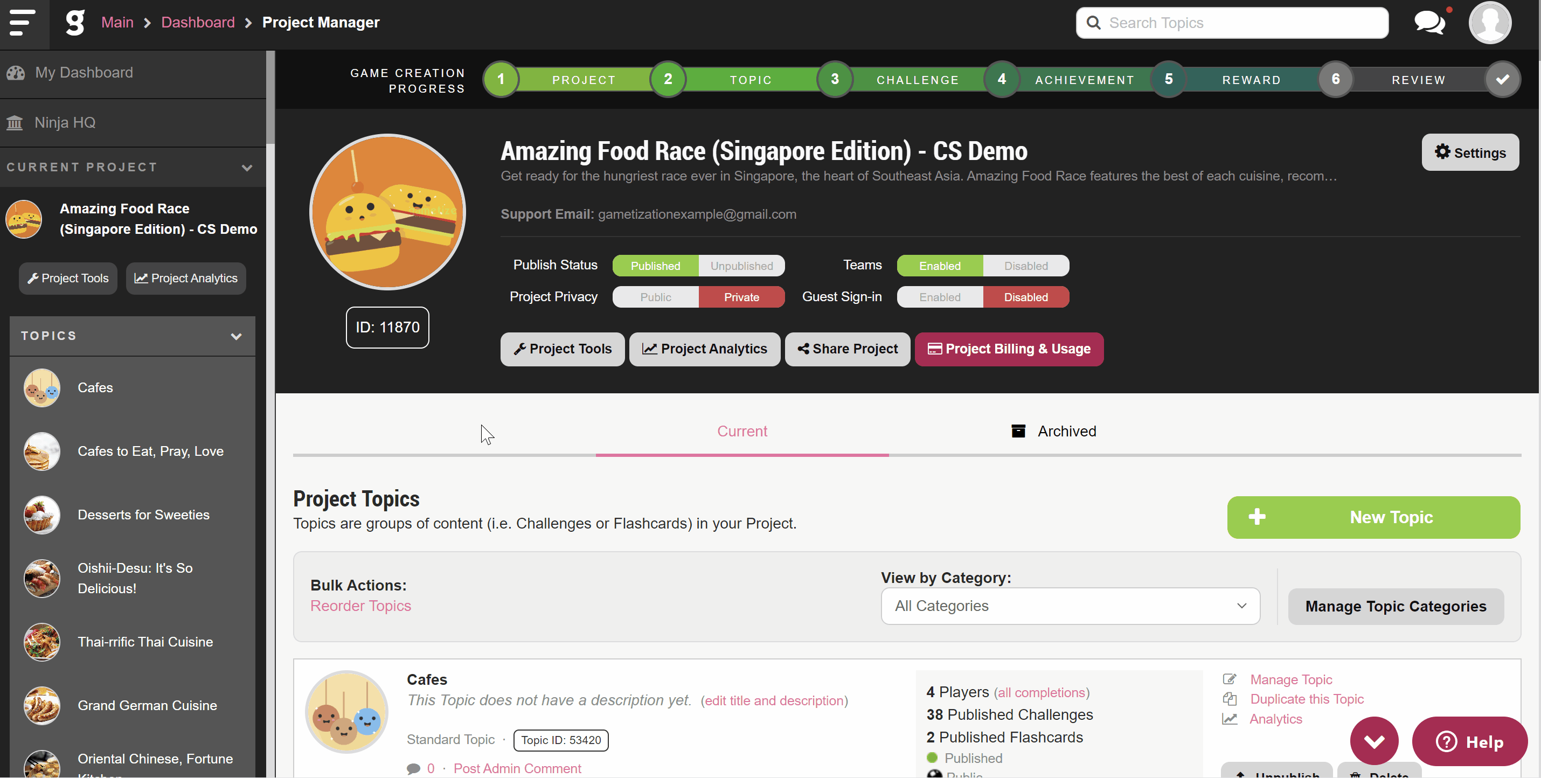Open the All Categories dropdown
Viewport: 1541px width, 778px height.
(1070, 606)
